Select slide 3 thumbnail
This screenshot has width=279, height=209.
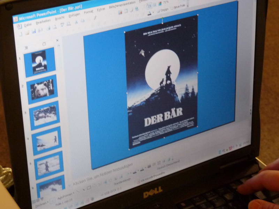[45, 115]
